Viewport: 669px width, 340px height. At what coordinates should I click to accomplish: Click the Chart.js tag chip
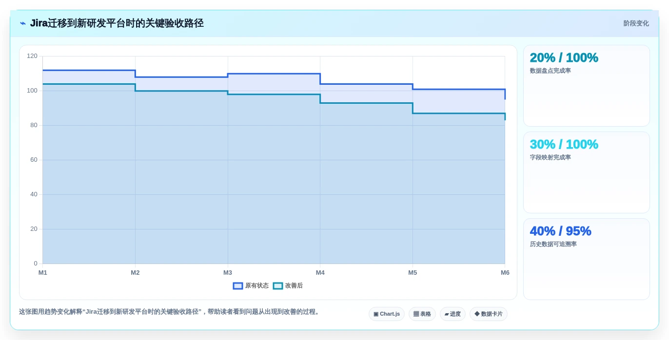coord(387,314)
